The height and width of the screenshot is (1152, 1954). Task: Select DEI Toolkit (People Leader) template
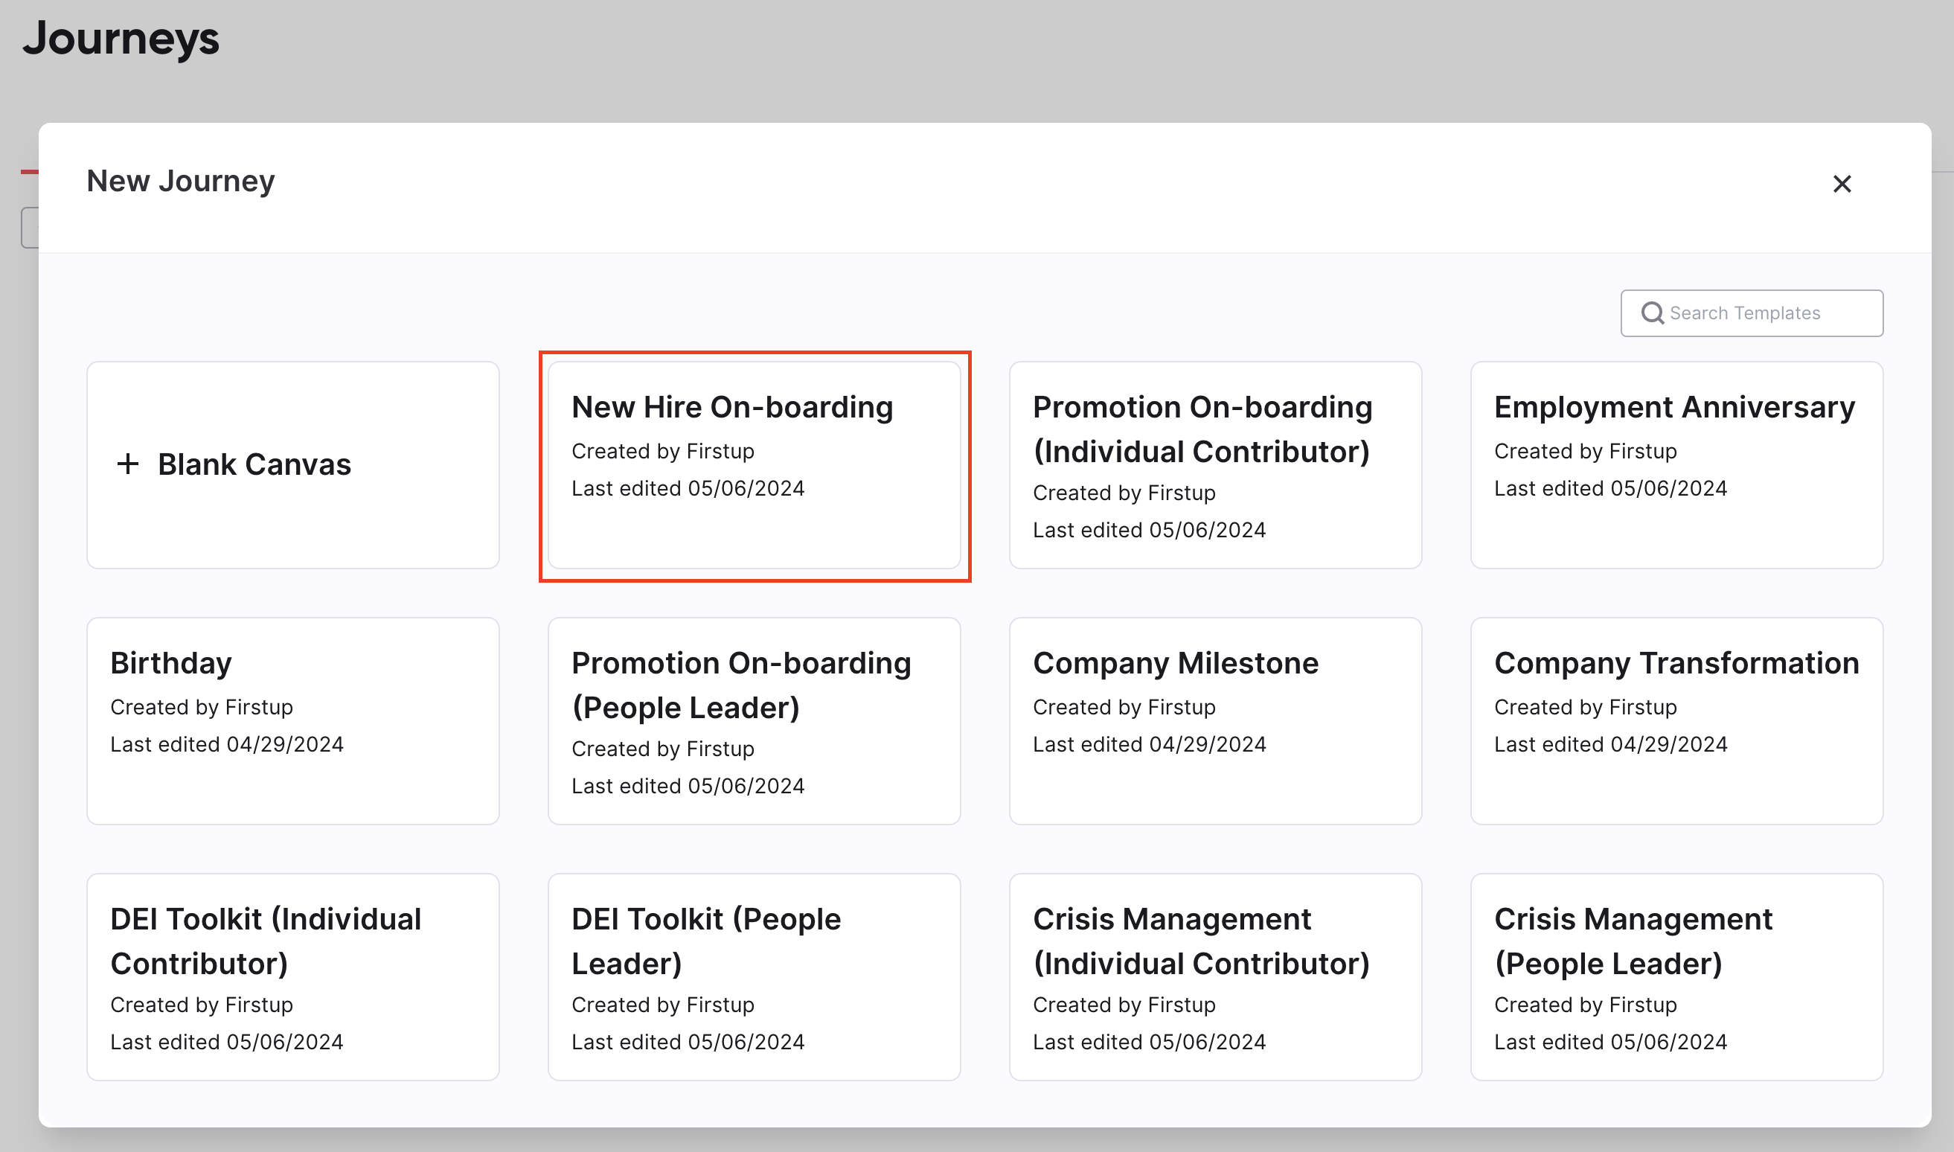(x=754, y=976)
